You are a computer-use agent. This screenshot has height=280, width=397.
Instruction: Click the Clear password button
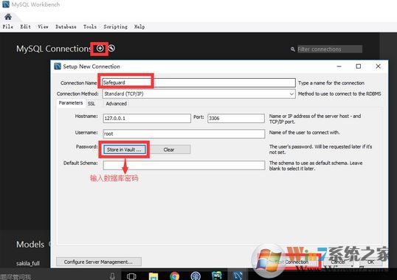[169, 150]
